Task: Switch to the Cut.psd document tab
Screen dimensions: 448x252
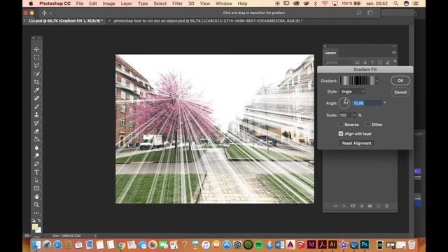Action: pos(66,21)
